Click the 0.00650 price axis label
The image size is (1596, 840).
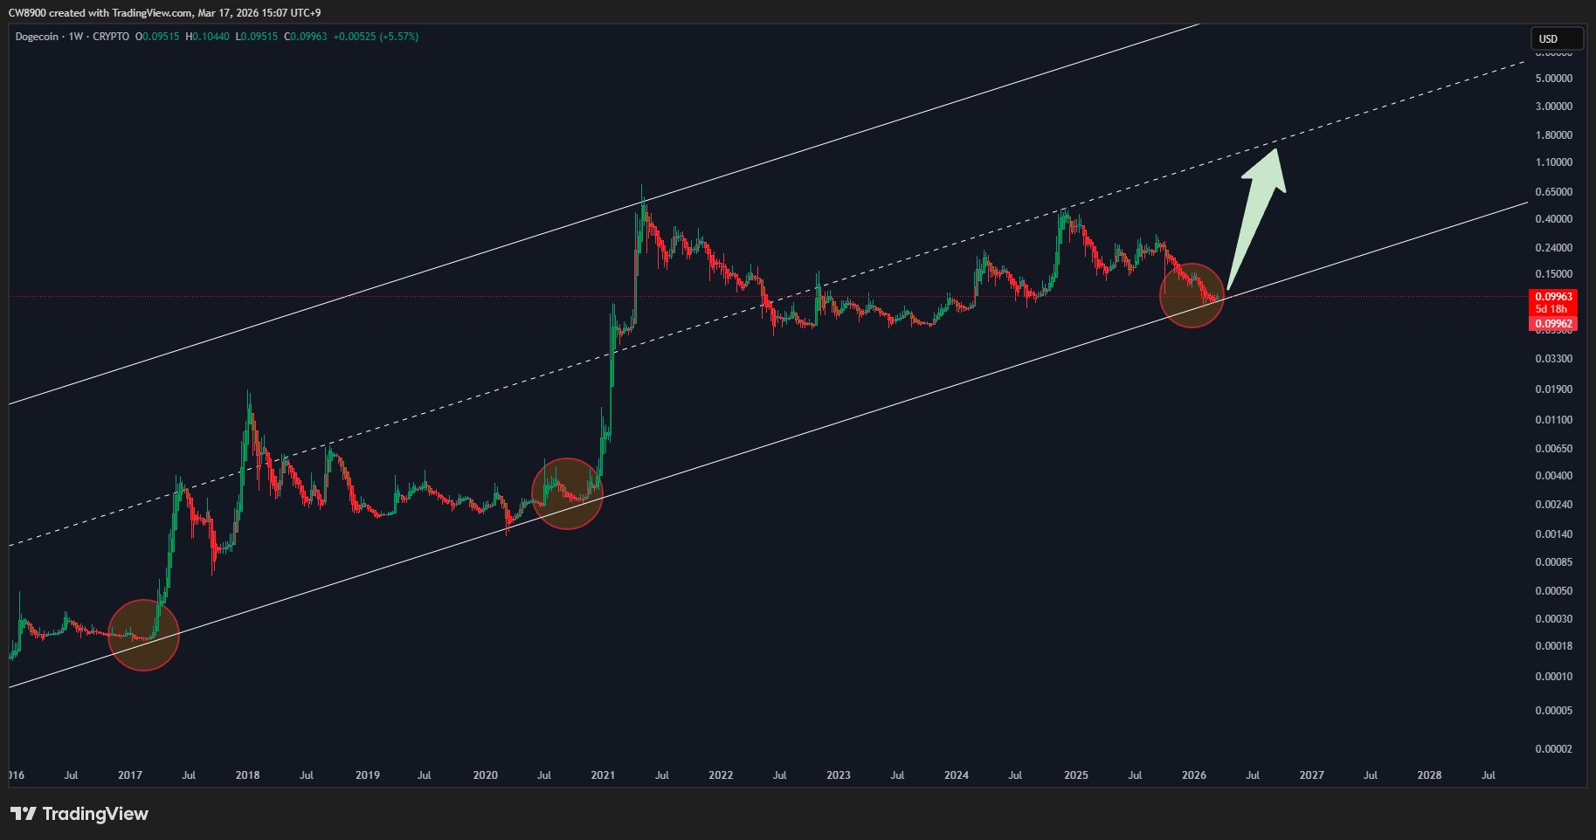[x=1554, y=449]
